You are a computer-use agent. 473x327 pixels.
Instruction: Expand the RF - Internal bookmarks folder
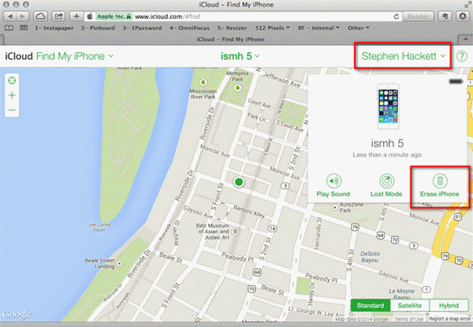(x=318, y=28)
